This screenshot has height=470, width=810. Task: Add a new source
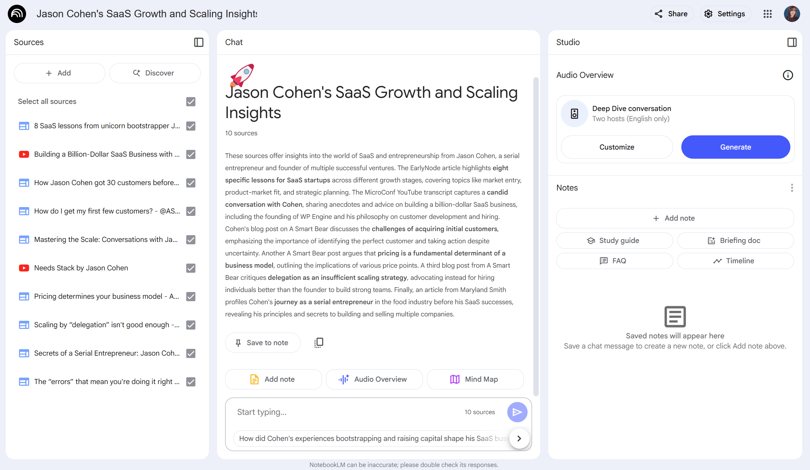(59, 73)
